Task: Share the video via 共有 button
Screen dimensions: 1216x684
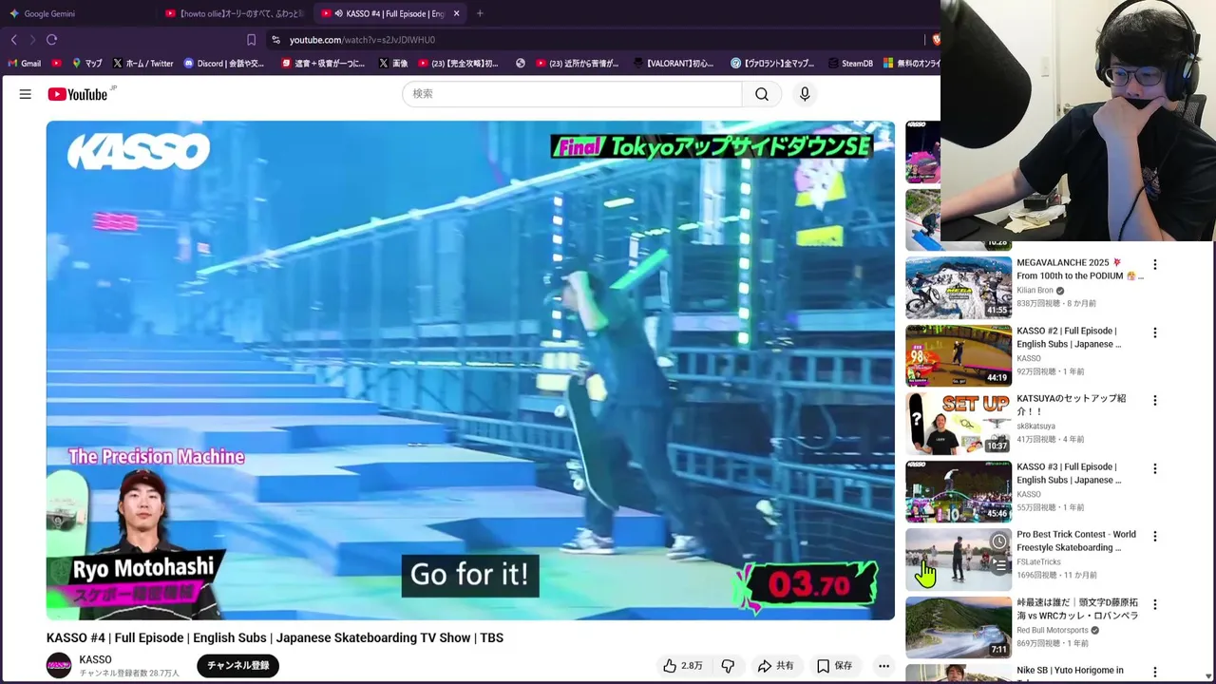Action: point(775,666)
